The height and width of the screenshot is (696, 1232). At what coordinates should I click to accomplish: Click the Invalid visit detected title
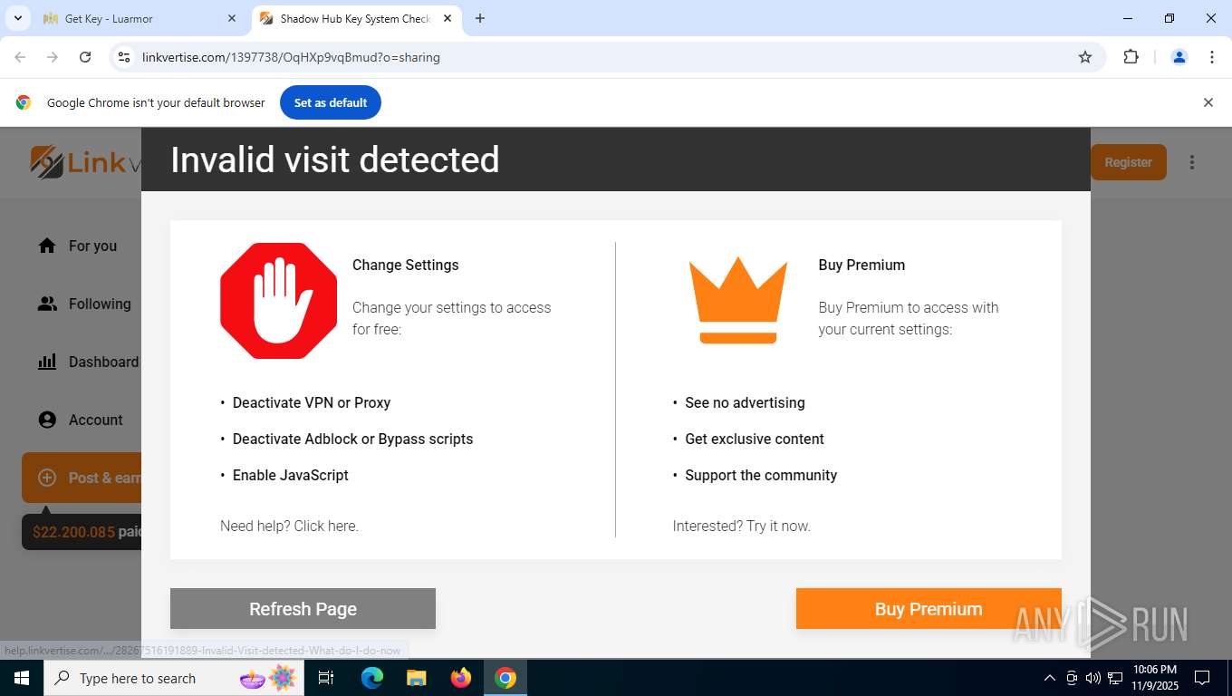click(x=334, y=159)
